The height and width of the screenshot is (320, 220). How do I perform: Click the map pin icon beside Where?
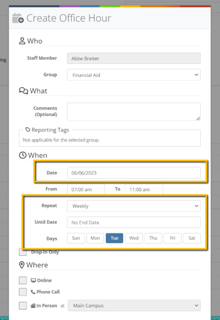pos(22,265)
